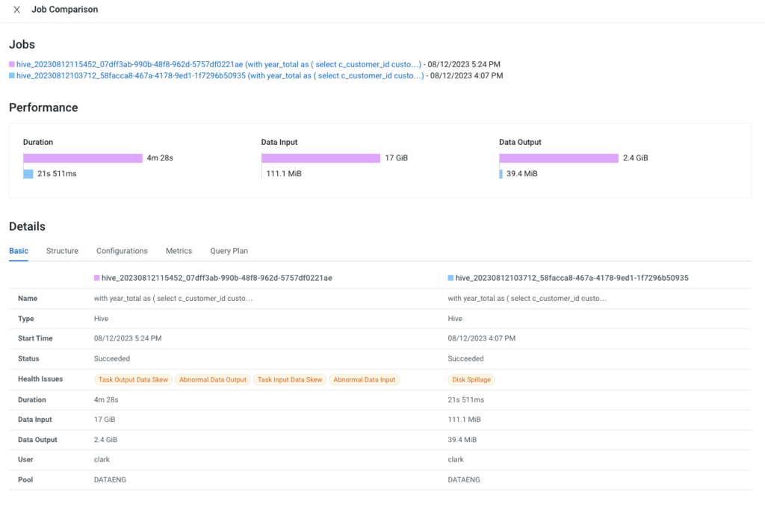Click the Abnormal Data Input badge
The image size is (765, 507).
(x=364, y=379)
